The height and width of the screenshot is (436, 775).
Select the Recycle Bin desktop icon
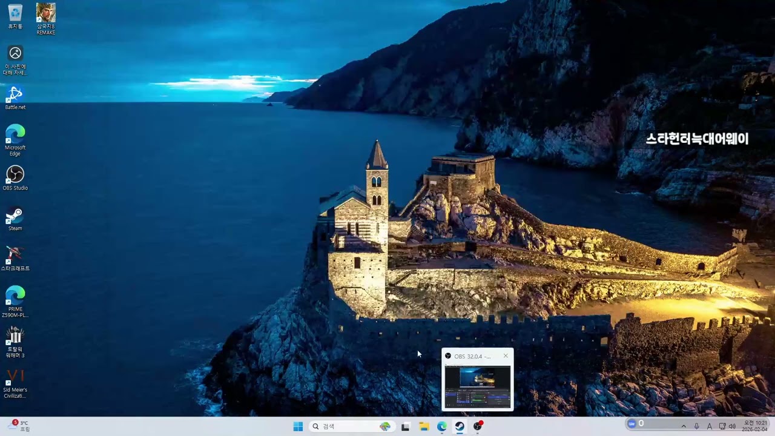pos(15,16)
